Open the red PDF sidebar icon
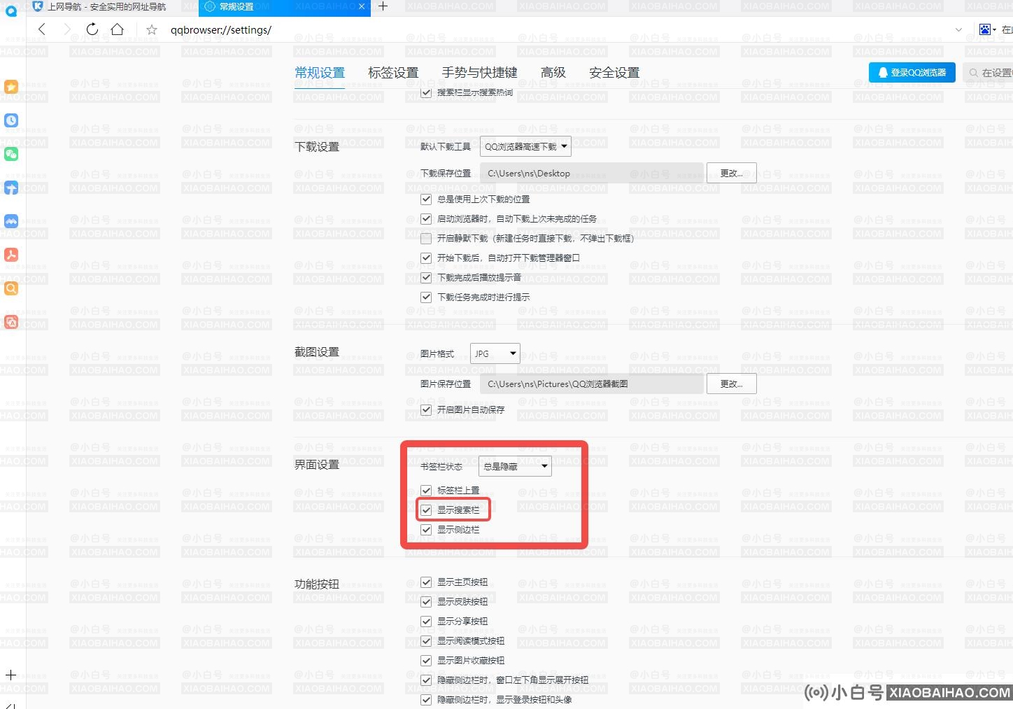The height and width of the screenshot is (709, 1013). click(11, 255)
